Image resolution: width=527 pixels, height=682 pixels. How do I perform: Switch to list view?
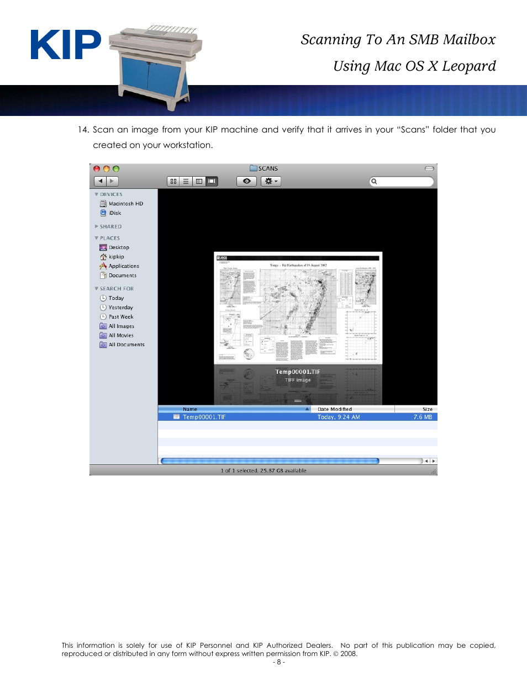(186, 181)
